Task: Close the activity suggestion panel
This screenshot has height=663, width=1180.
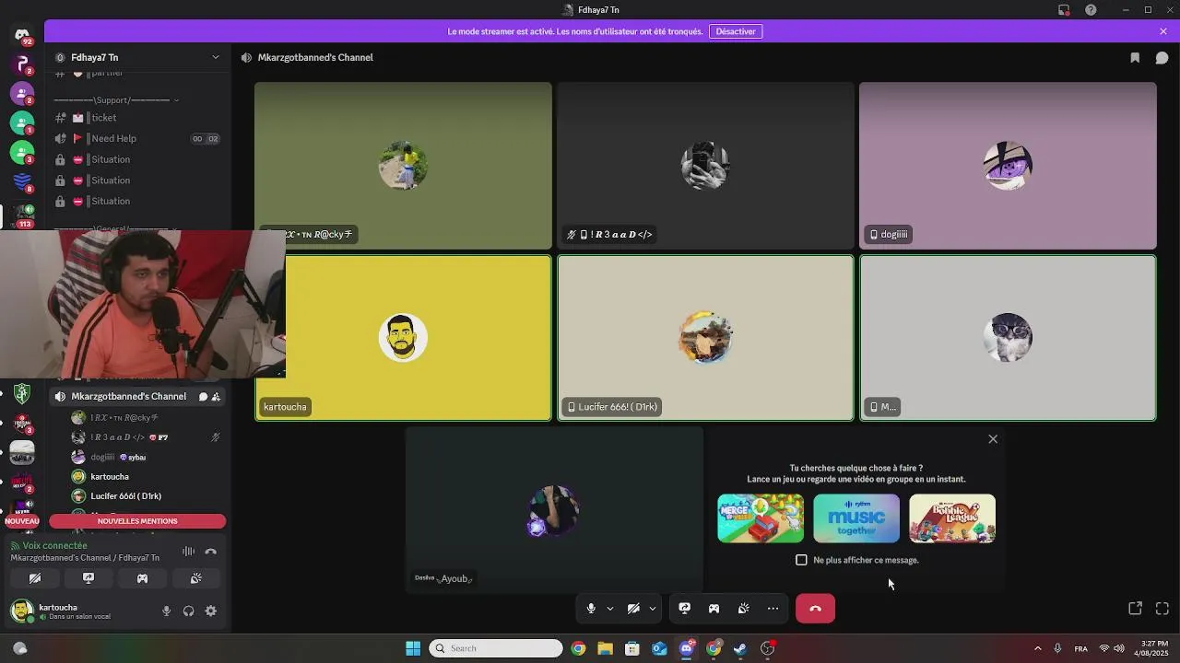Action: click(x=993, y=439)
